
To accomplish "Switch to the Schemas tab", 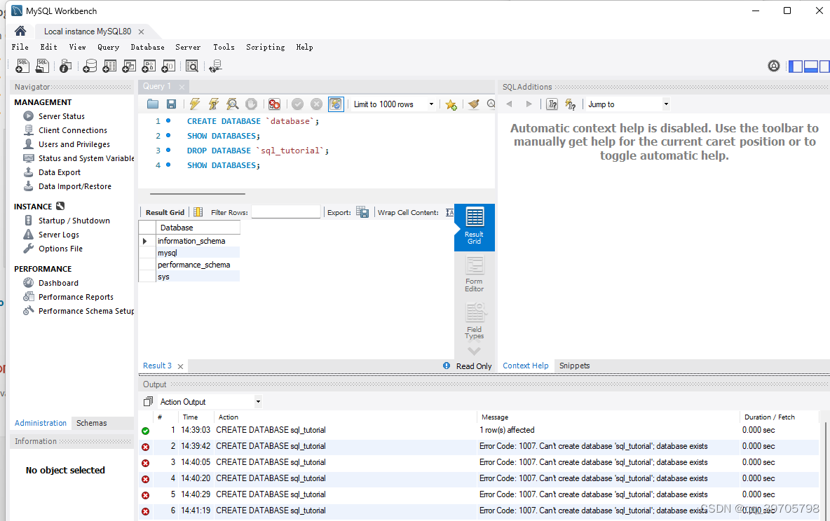I will (92, 423).
